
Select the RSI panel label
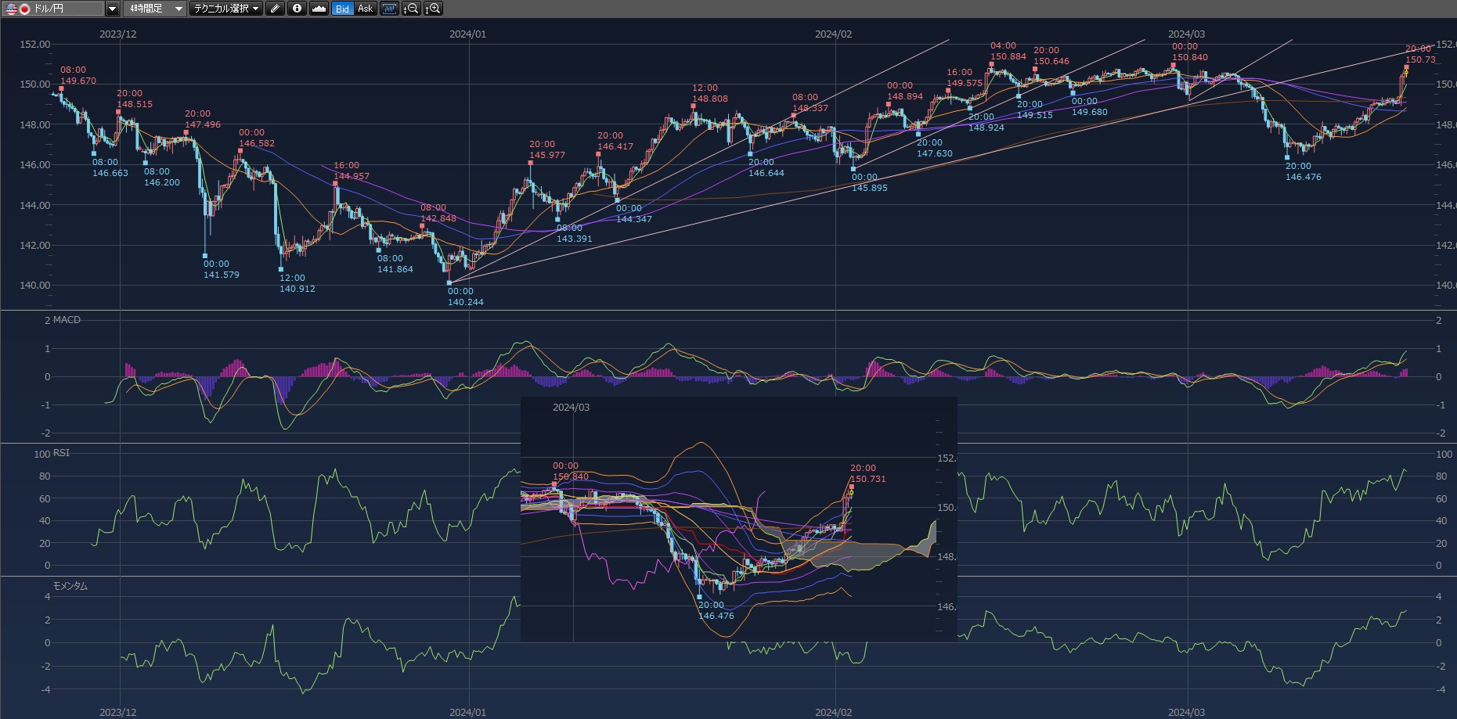[61, 453]
